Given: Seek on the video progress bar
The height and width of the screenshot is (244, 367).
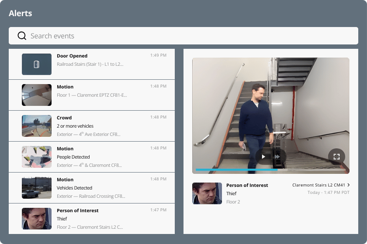Looking at the screenshot, I should click(270, 169).
